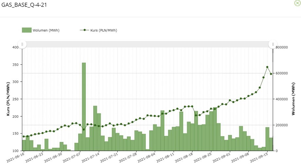
Task: Select the tallest volume bar after 2021-07-07
Action: tap(84, 107)
